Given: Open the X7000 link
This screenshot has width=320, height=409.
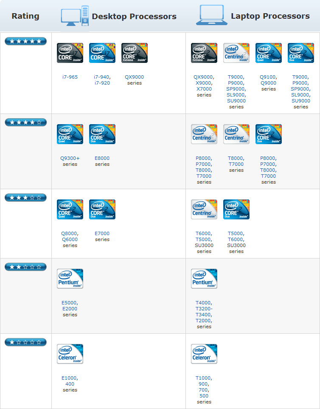Looking at the screenshot, I should click(x=203, y=89).
